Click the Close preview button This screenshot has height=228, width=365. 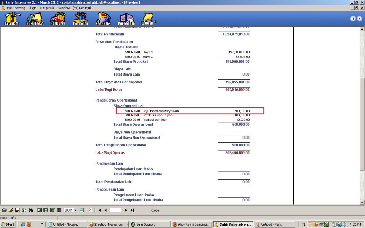[155, 210]
